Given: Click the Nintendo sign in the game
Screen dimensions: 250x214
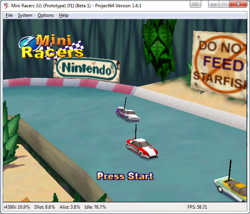Looking at the screenshot, I should pos(87,70).
